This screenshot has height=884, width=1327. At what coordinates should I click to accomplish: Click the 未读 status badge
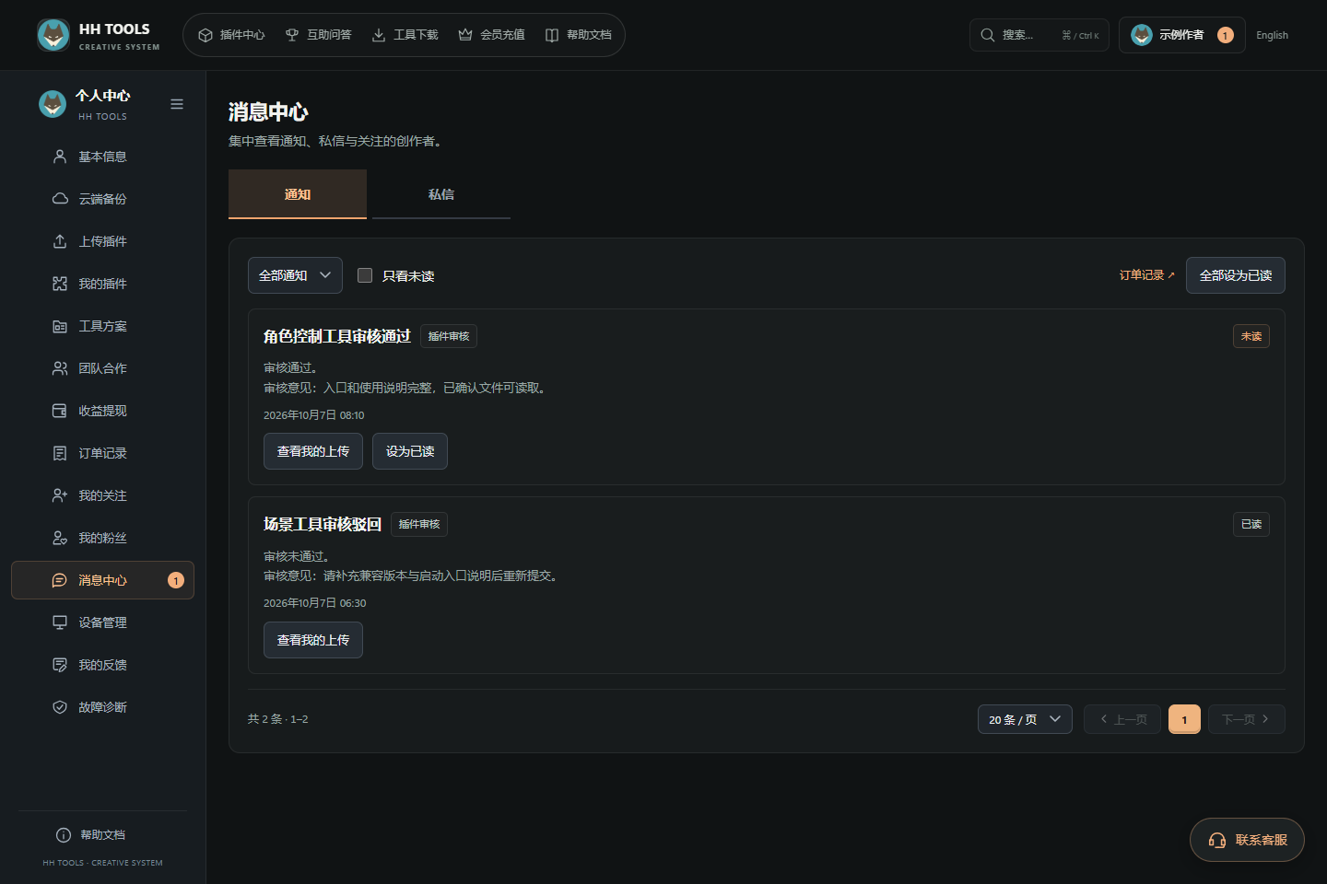1251,336
